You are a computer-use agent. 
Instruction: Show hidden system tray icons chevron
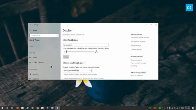(x=162, y=108)
